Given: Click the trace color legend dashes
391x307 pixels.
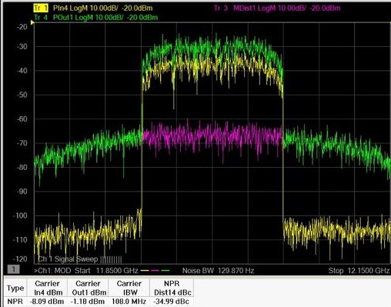Looking at the screenshot, I should tap(155, 271).
